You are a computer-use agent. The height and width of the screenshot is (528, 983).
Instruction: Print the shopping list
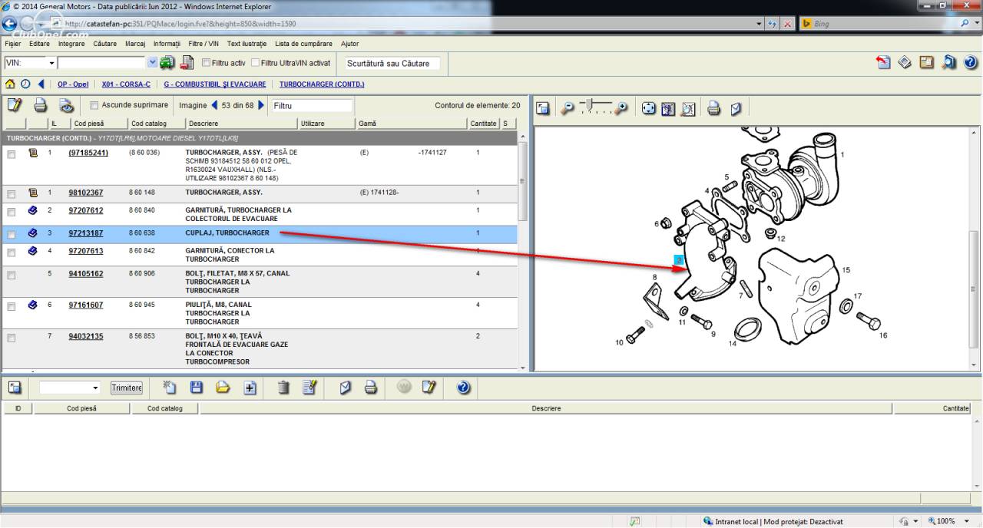click(x=370, y=388)
